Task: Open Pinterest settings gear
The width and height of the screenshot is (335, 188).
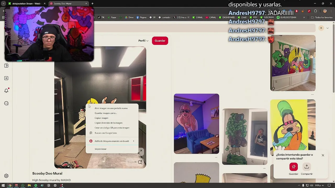Action: pyautogui.click(x=6, y=176)
